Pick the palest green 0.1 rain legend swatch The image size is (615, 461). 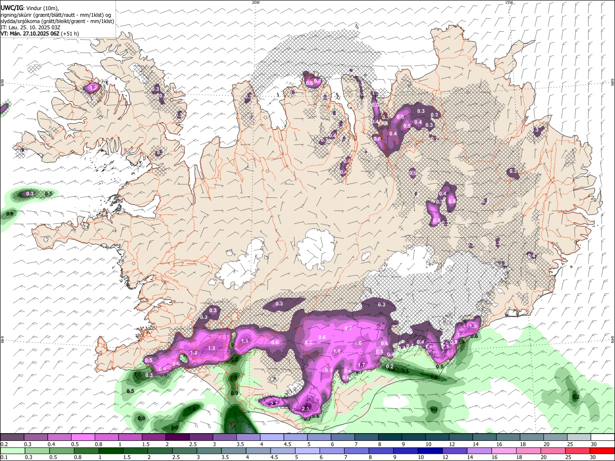(12, 450)
